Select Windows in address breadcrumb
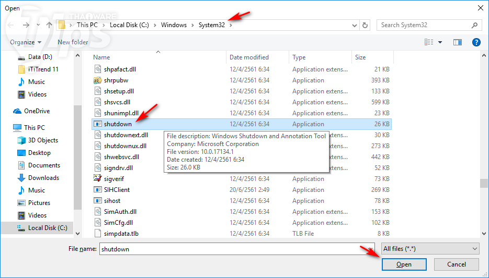The image size is (489, 278). tap(174, 25)
